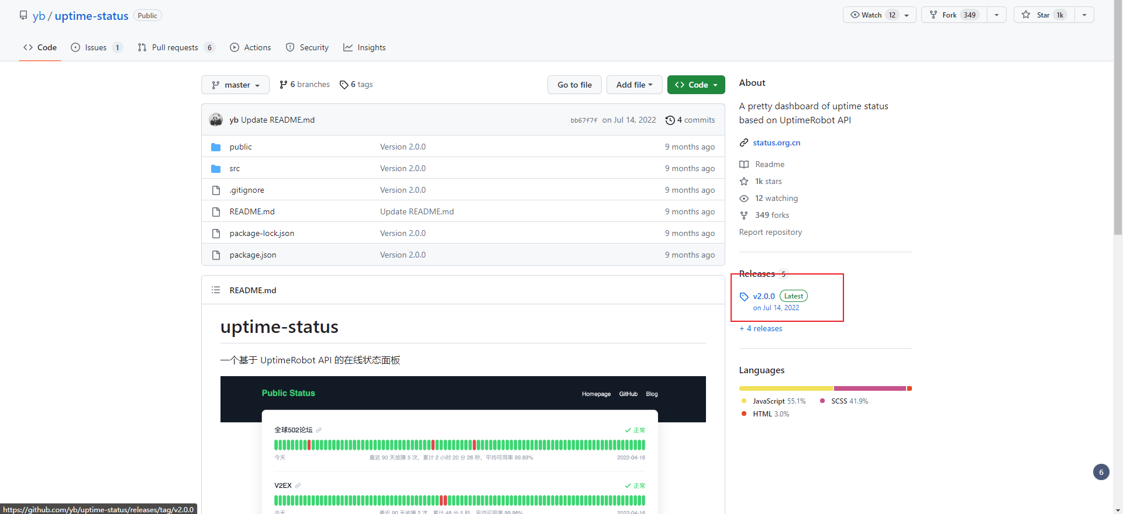
Task: Click the link icon beside status.org.cn
Action: pos(744,143)
